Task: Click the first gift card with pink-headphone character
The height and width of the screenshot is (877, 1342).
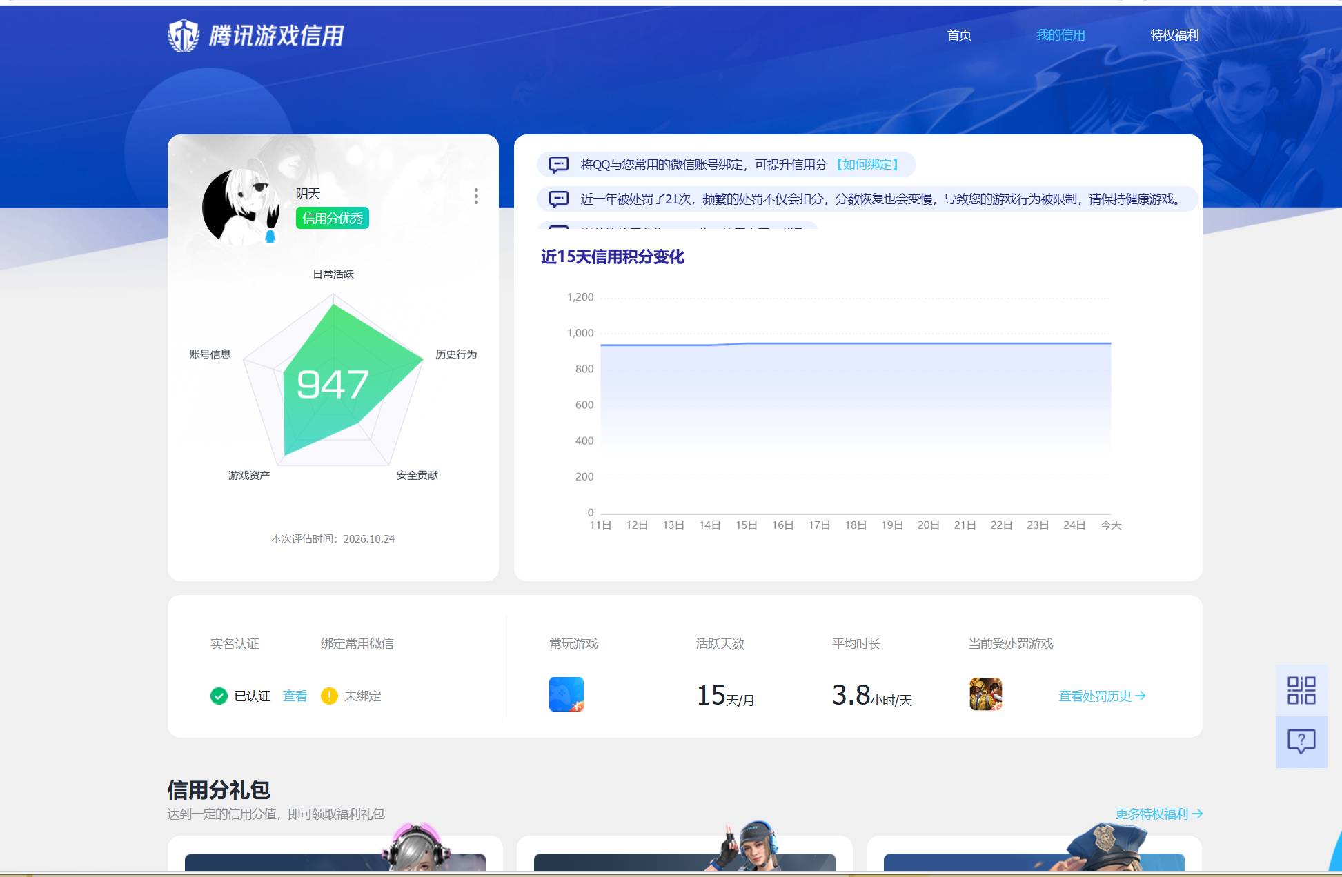Action: coord(335,854)
